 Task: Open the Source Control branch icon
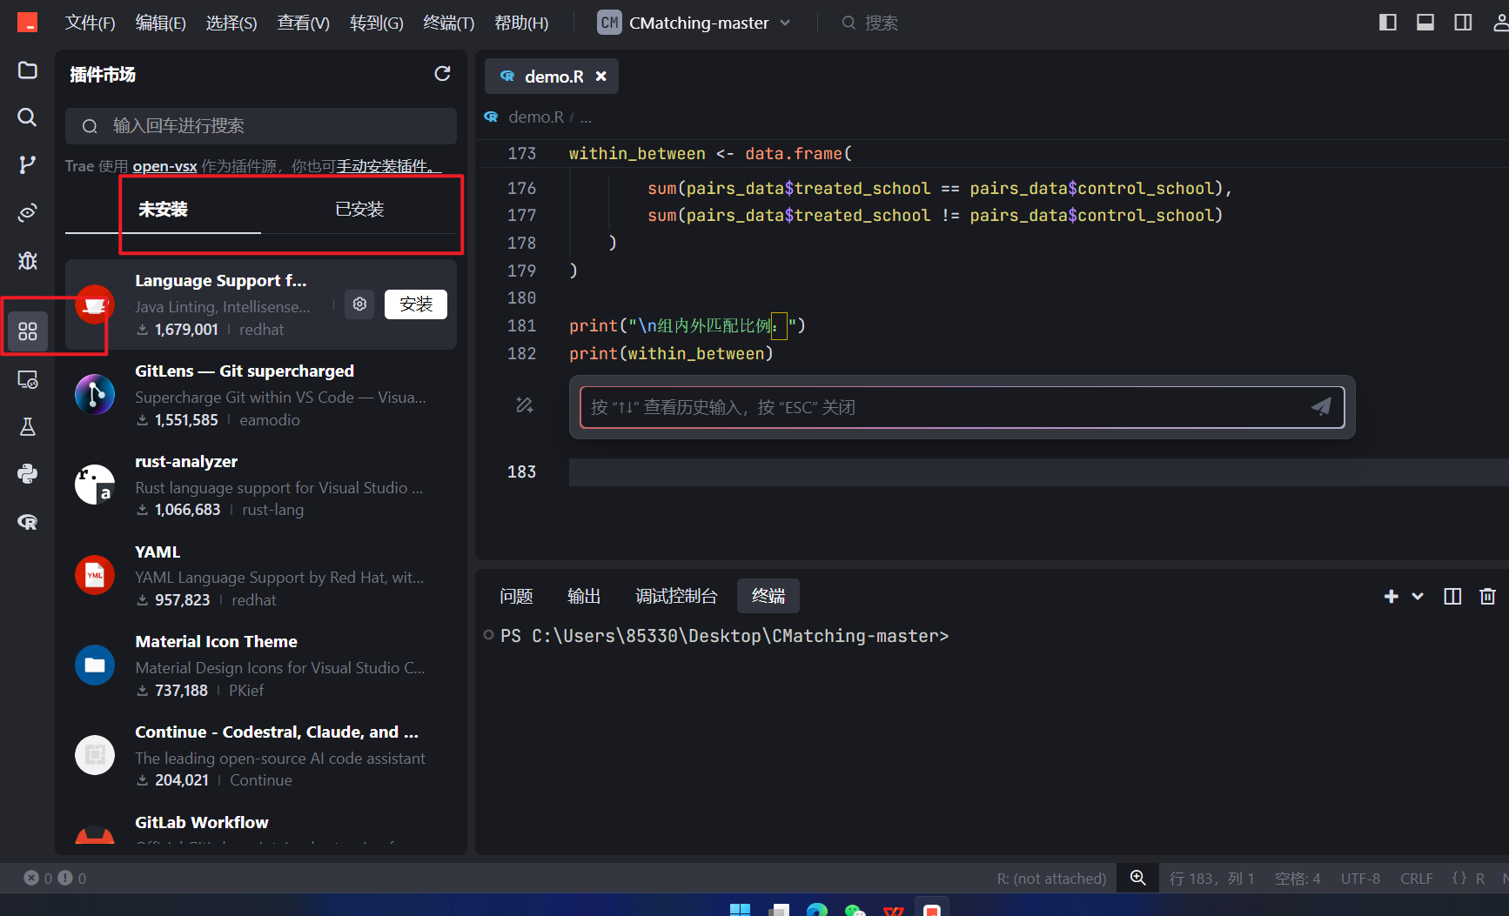click(28, 164)
